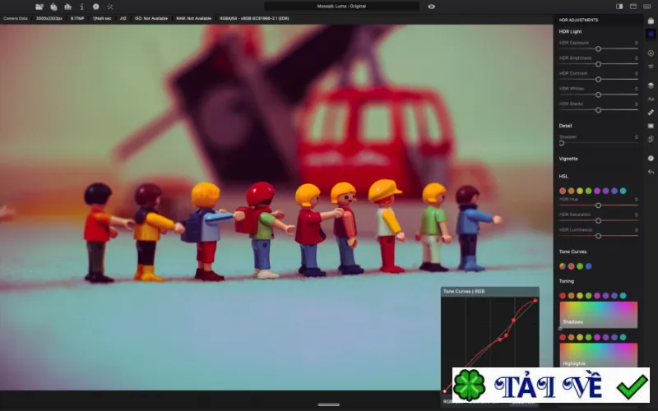Viewport: 658px width, 411px height.
Task: Pick blue in the Highlights toning dots
Action: coord(614,337)
